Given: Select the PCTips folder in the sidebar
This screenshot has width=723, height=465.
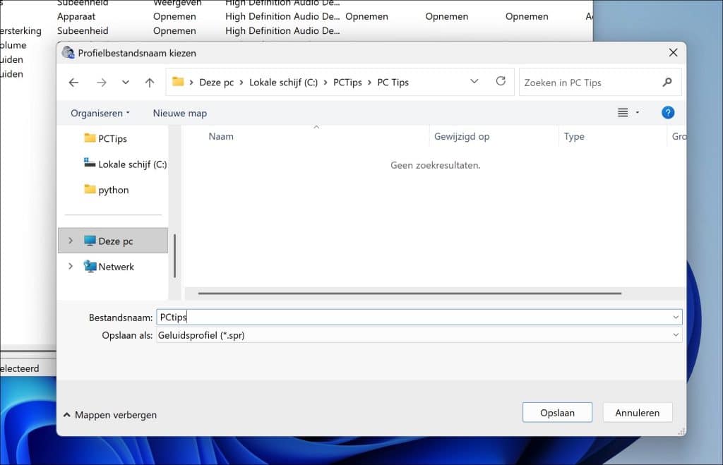Looking at the screenshot, I should (112, 139).
